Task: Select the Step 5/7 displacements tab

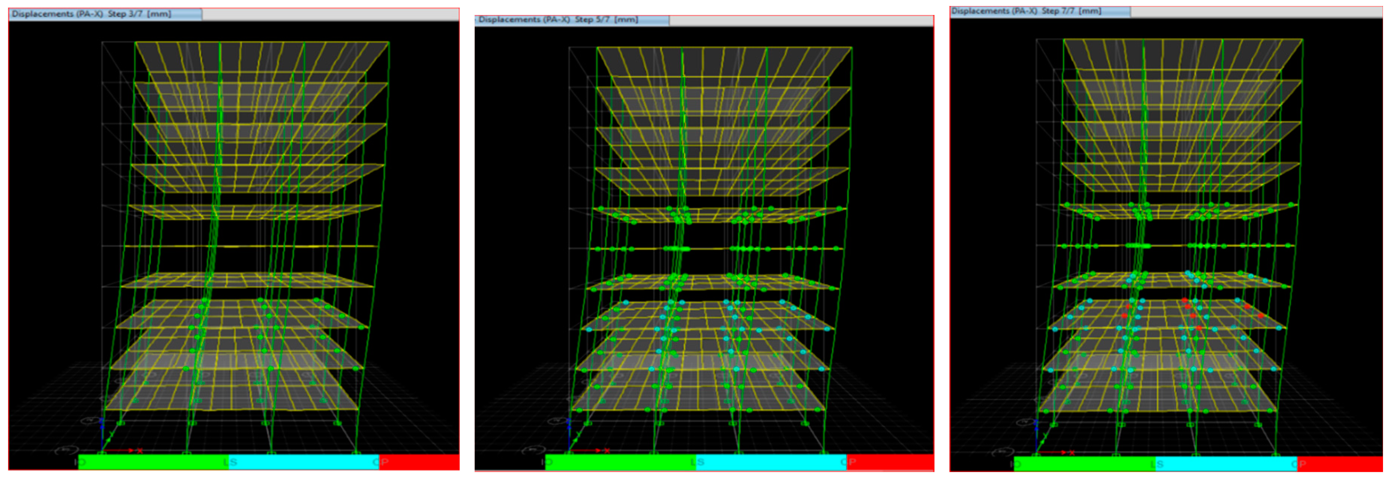Action: pos(571,20)
